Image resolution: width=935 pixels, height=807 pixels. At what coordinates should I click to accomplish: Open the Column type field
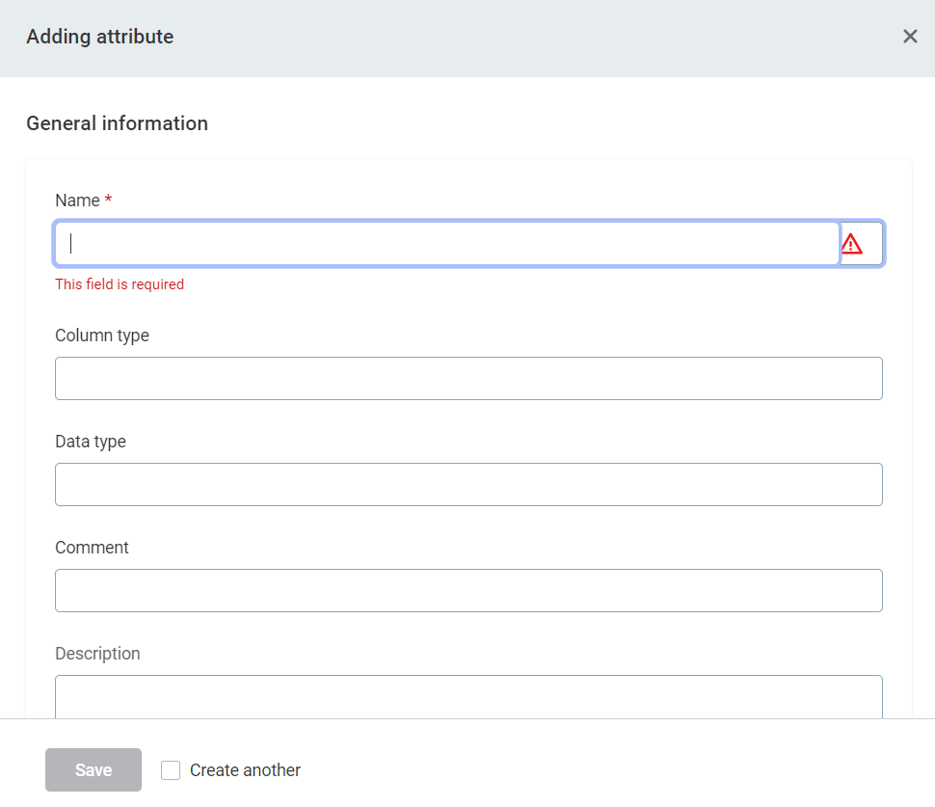pyautogui.click(x=468, y=378)
